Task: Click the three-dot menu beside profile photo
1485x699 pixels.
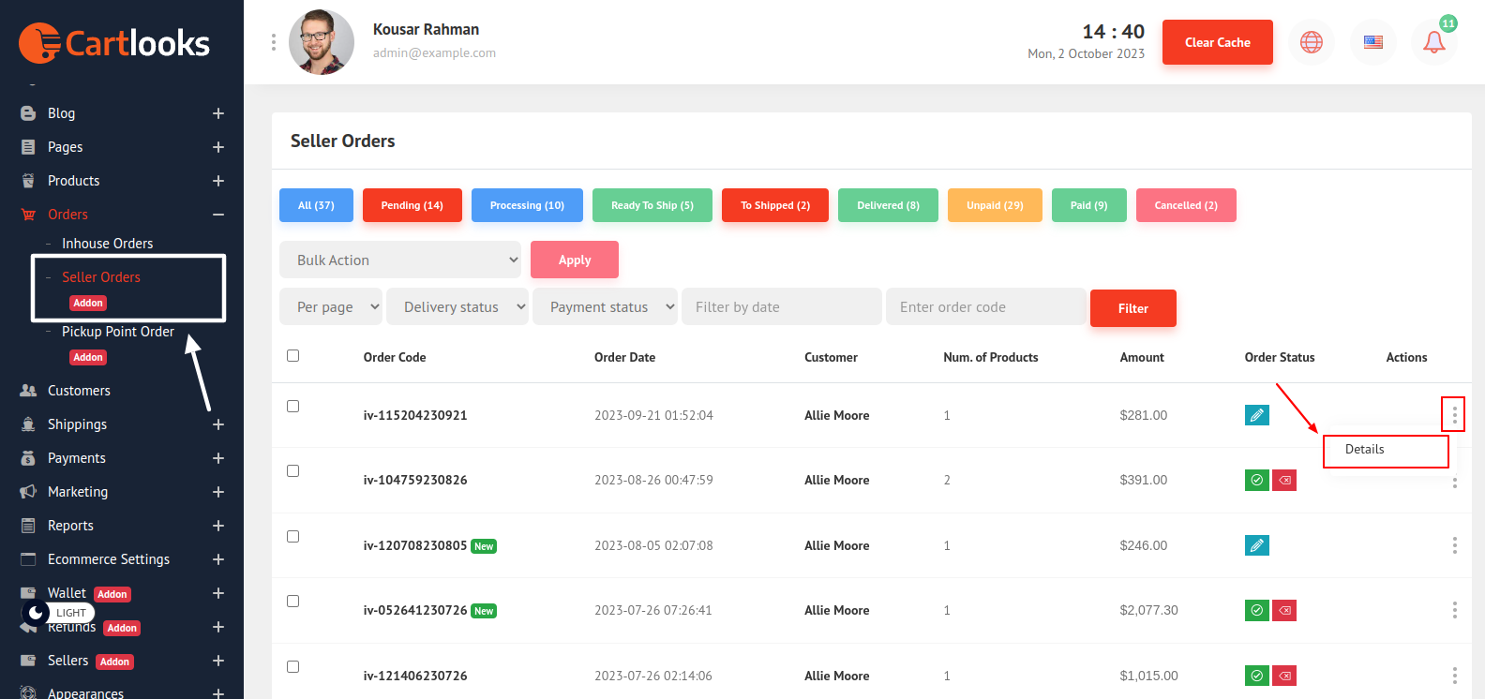Action: point(273,42)
